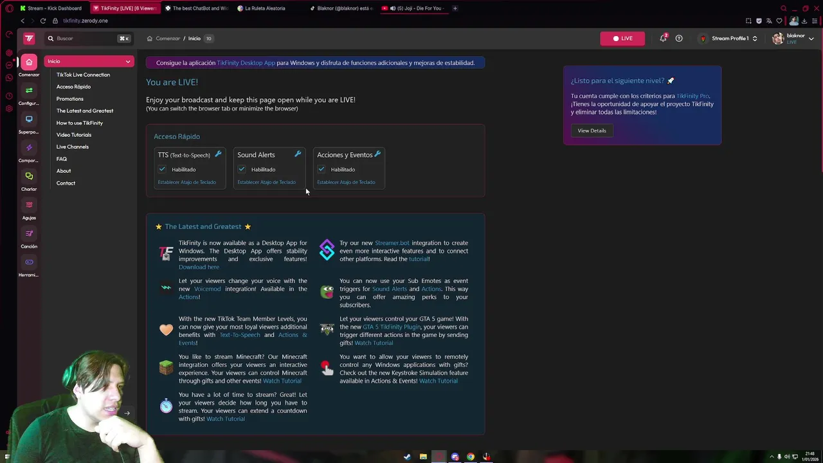This screenshot has height=463, width=823.
Task: Select FAQ menu item
Action: point(61,159)
